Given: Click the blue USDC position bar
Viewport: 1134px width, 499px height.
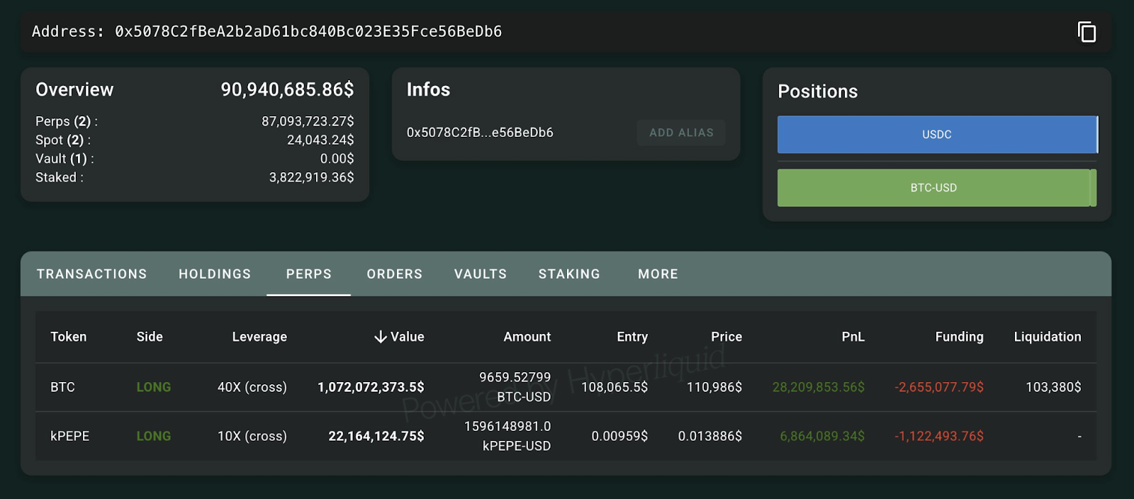Looking at the screenshot, I should [x=936, y=135].
